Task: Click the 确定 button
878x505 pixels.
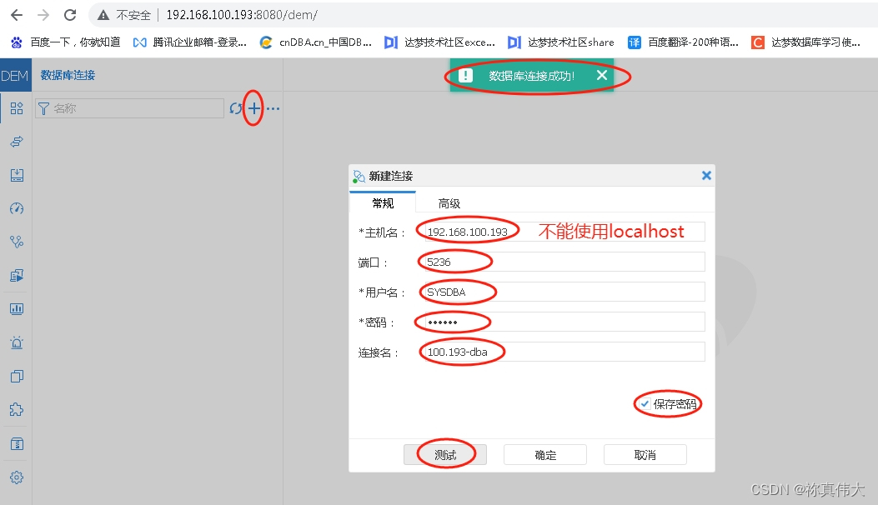Action: pyautogui.click(x=545, y=455)
